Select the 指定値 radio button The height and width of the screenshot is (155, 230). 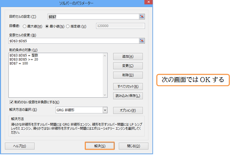68,26
